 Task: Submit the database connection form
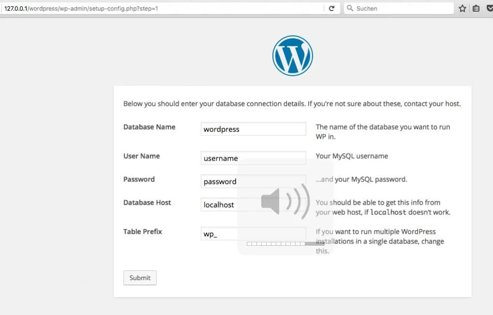point(140,278)
